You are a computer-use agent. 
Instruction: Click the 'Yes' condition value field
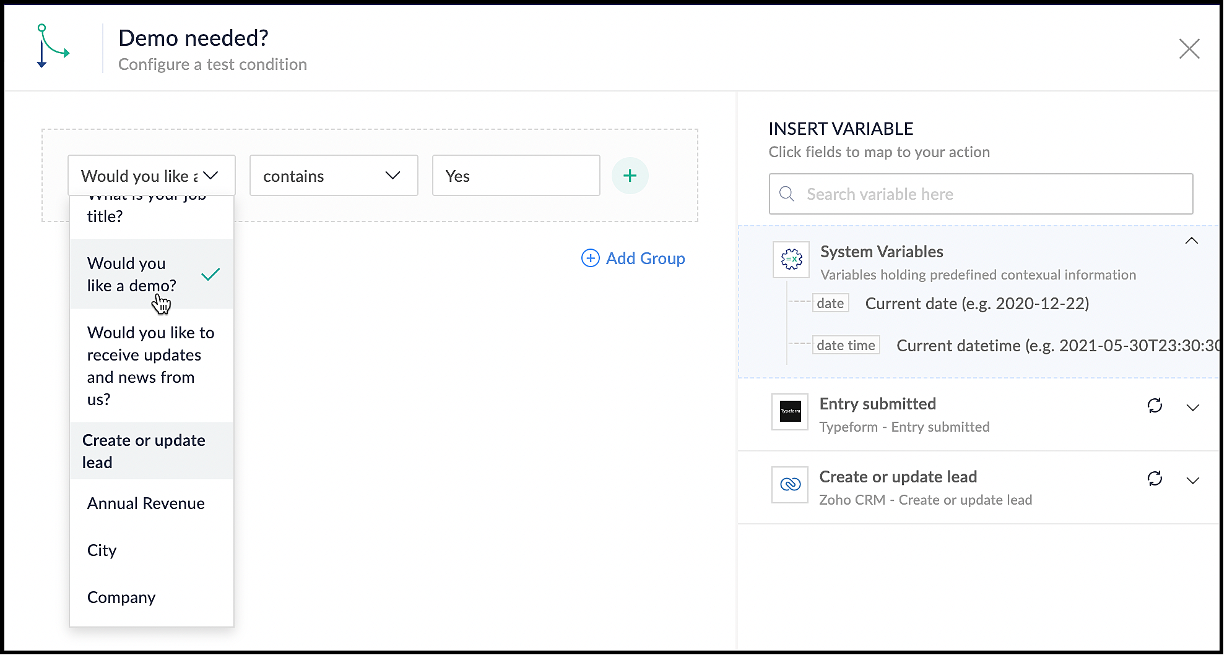516,176
